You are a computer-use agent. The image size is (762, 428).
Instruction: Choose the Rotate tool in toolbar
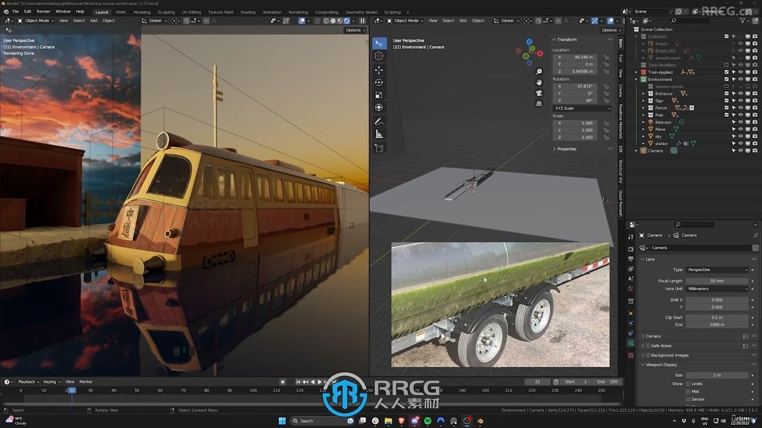(379, 83)
